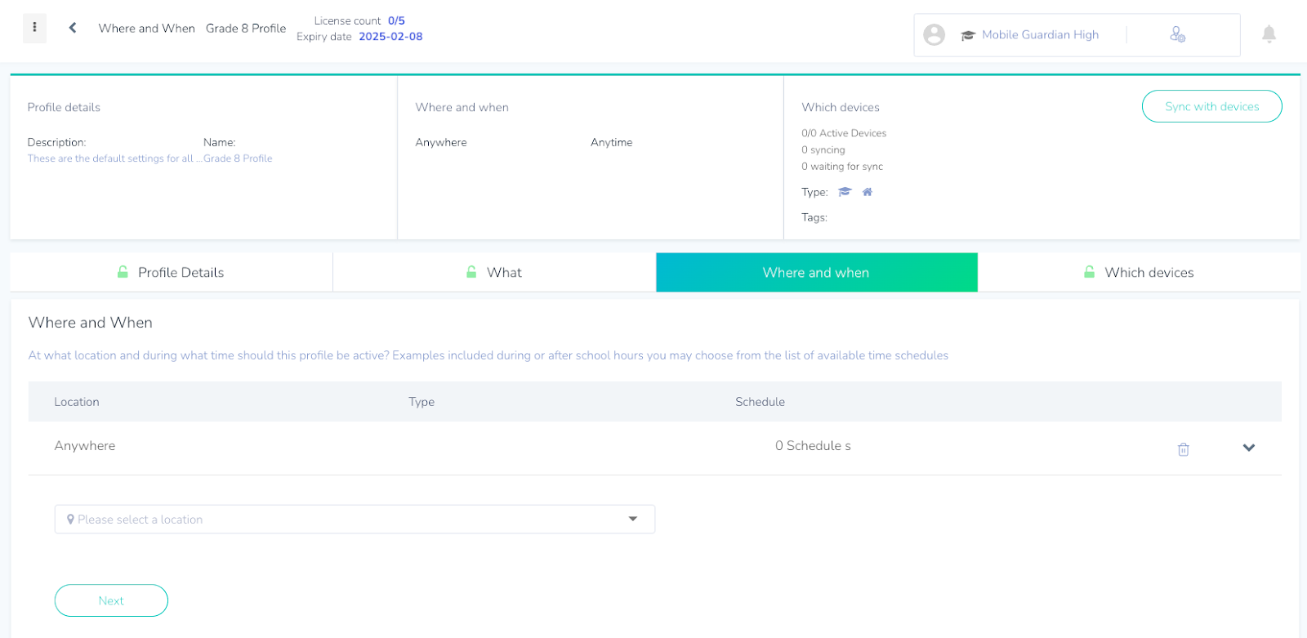Click the location dropdown caret arrow
1307x638 pixels.
point(632,520)
